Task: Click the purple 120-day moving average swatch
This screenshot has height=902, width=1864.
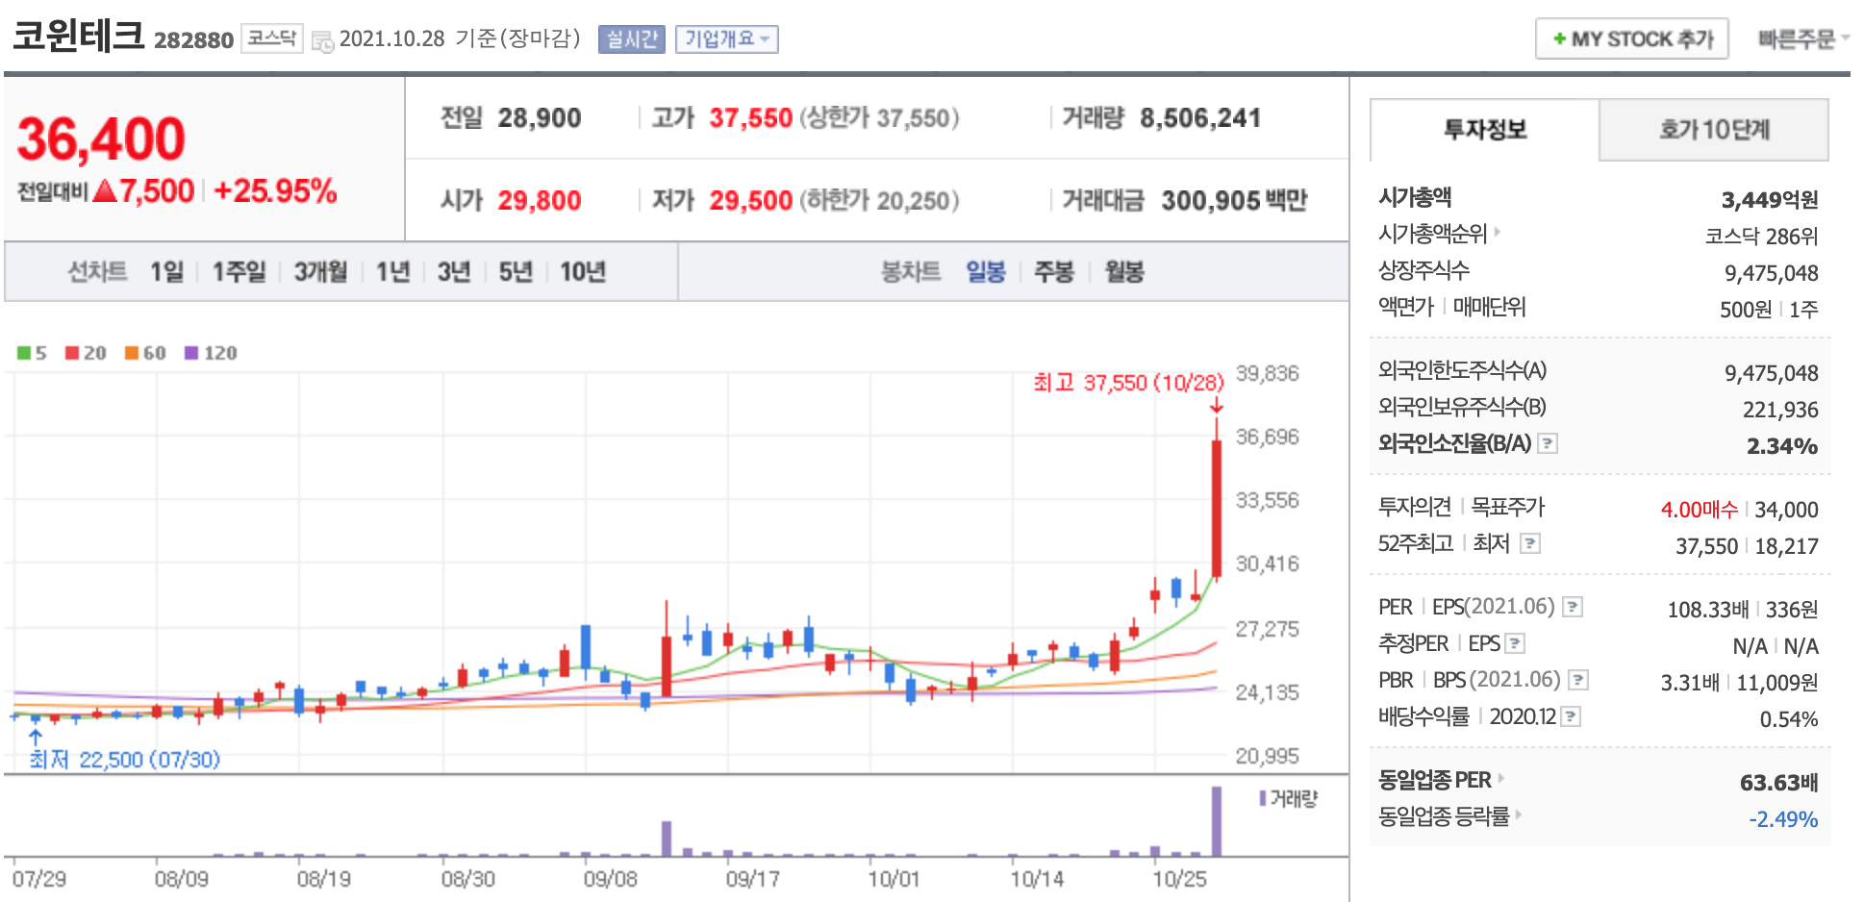Action: 191,353
